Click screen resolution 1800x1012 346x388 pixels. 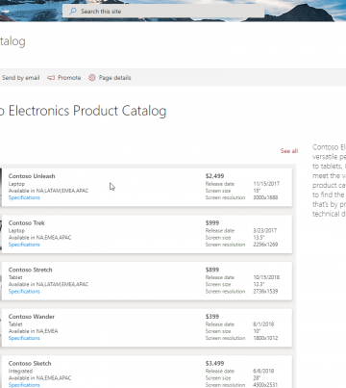[265, 338]
